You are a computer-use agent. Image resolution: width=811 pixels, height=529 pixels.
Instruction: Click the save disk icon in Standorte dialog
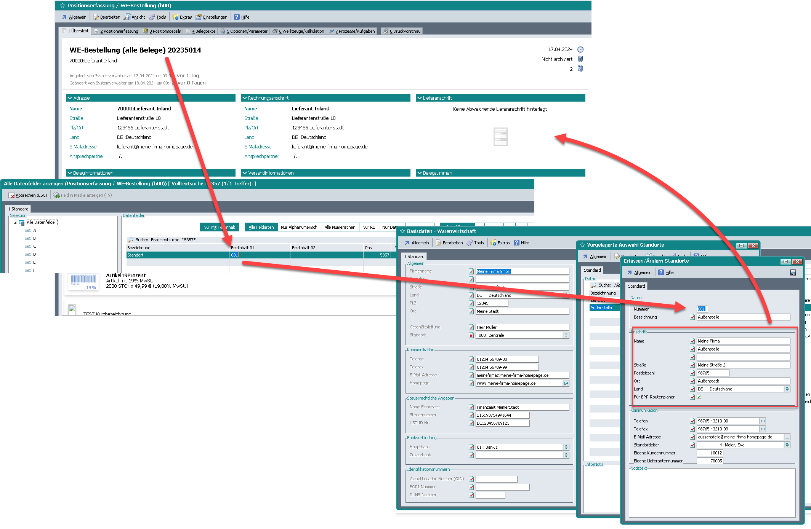(x=793, y=272)
